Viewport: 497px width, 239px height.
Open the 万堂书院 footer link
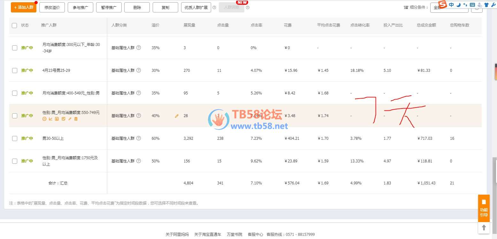[x=234, y=235]
